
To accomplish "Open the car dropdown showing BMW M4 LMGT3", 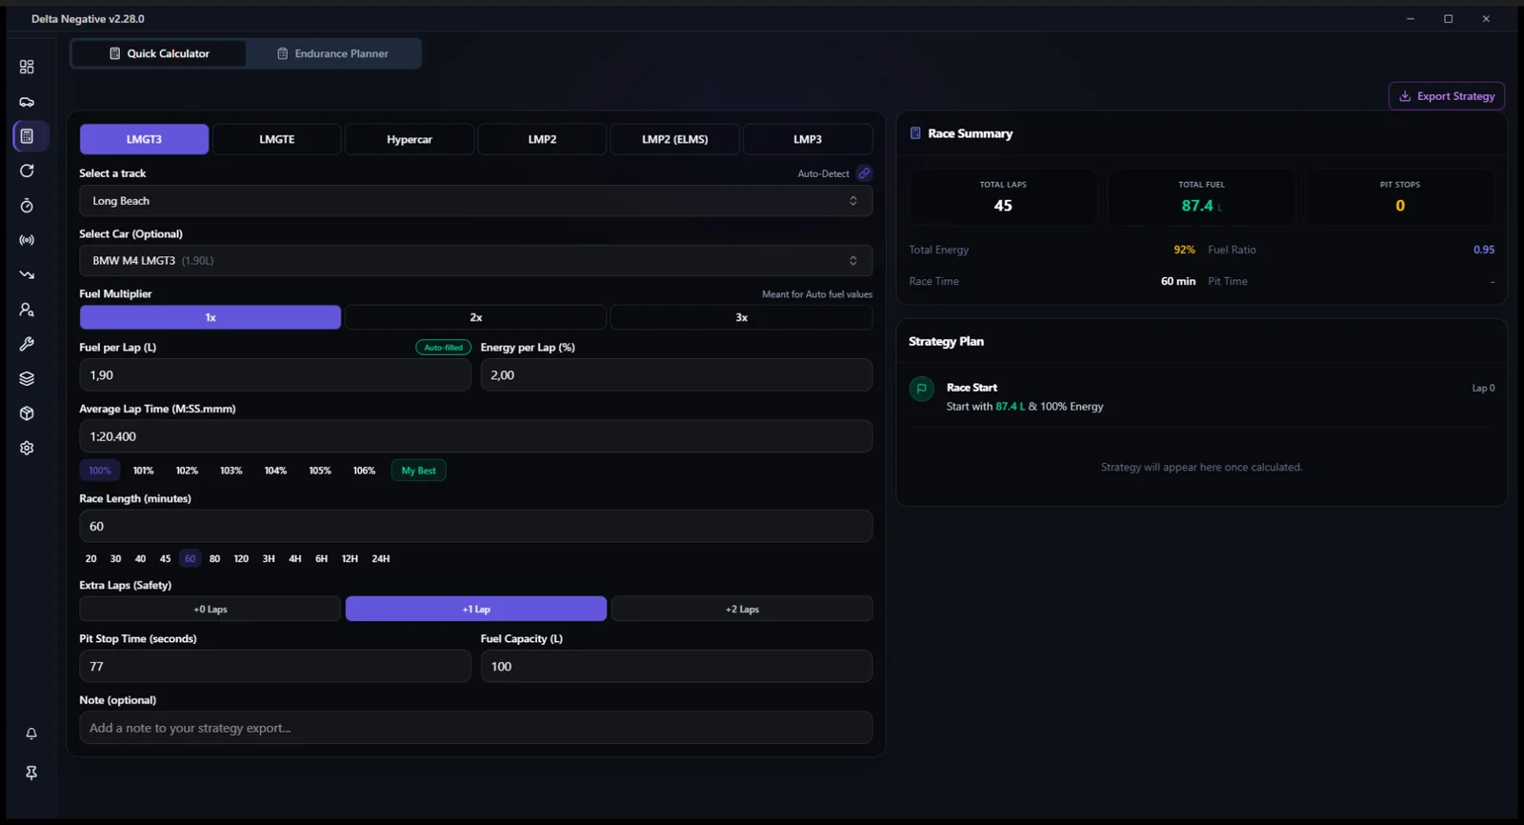I will pyautogui.click(x=475, y=260).
